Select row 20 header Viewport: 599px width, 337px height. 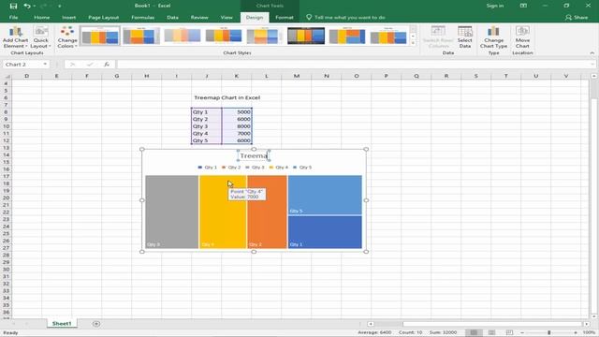6,198
